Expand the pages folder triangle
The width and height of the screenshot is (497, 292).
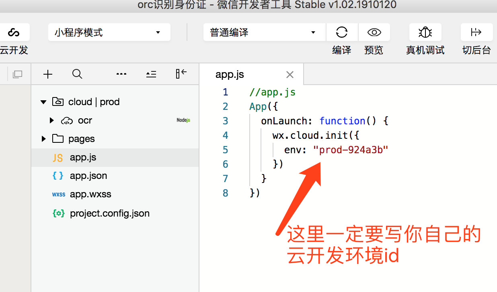pos(43,139)
